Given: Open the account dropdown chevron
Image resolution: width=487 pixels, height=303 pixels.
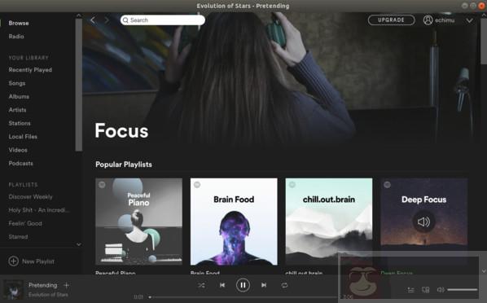Looking at the screenshot, I should point(469,20).
